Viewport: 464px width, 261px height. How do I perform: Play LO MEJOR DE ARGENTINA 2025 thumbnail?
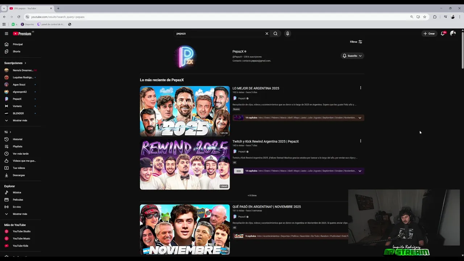coord(185,111)
